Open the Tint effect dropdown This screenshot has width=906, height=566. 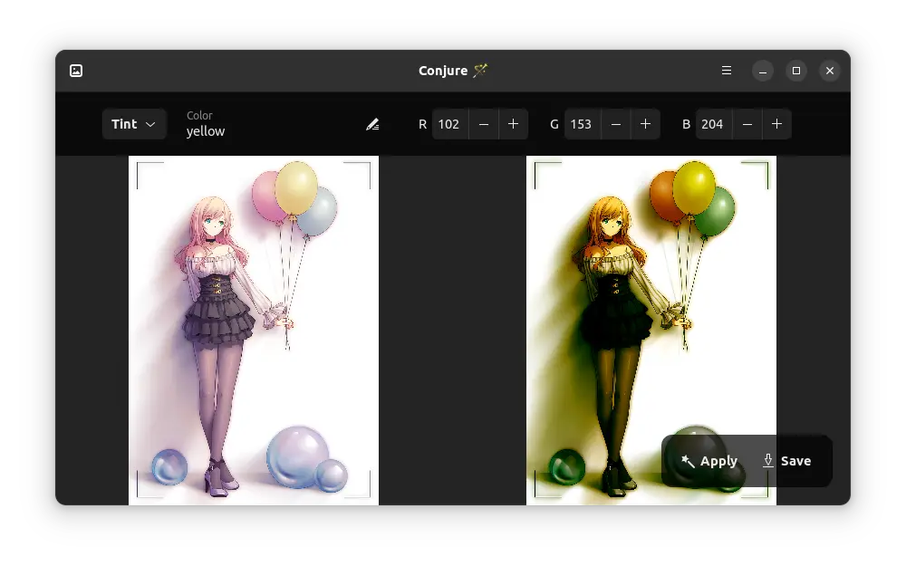pyautogui.click(x=134, y=124)
